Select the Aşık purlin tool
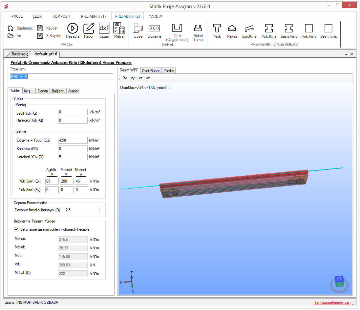 pyautogui.click(x=217, y=31)
